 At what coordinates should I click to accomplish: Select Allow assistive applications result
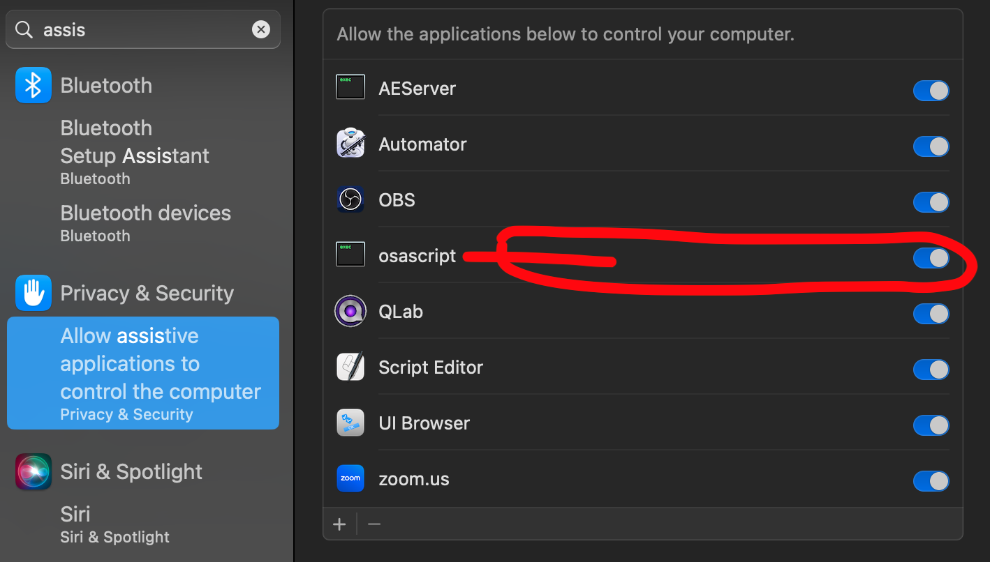(143, 373)
